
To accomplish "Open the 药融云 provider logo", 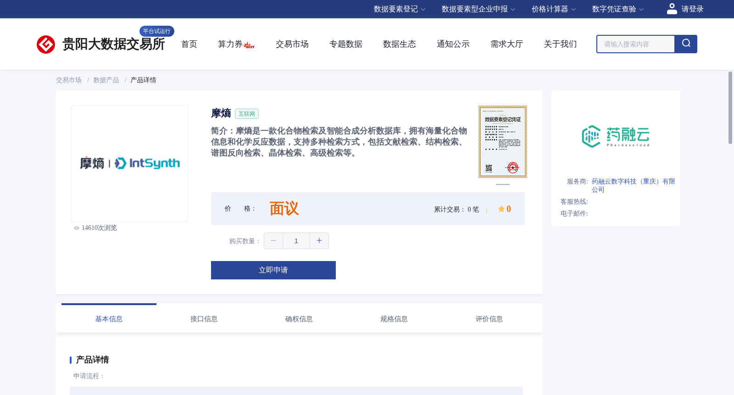I will pyautogui.click(x=615, y=136).
